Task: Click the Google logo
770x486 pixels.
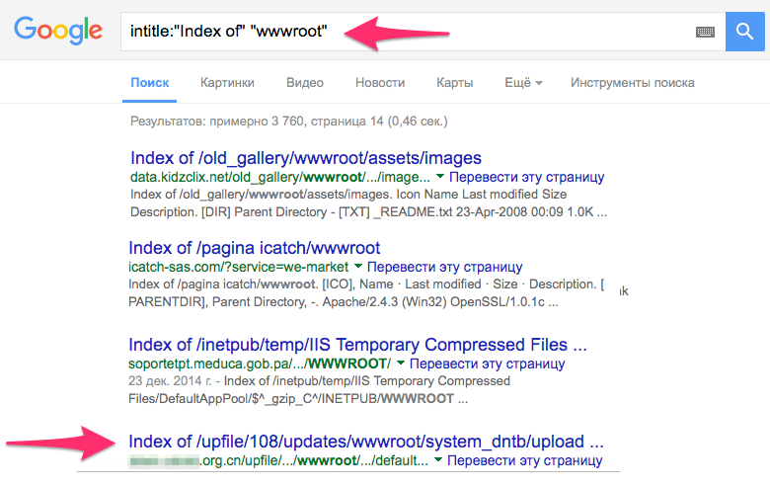Action: coord(59,33)
